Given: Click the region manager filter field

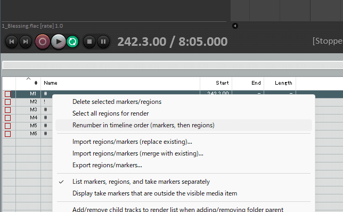Looking at the screenshot, I should tap(173, 66).
